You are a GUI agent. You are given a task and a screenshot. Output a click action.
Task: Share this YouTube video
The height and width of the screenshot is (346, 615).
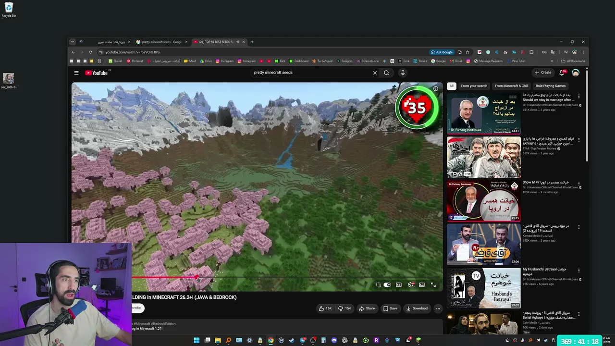367,309
